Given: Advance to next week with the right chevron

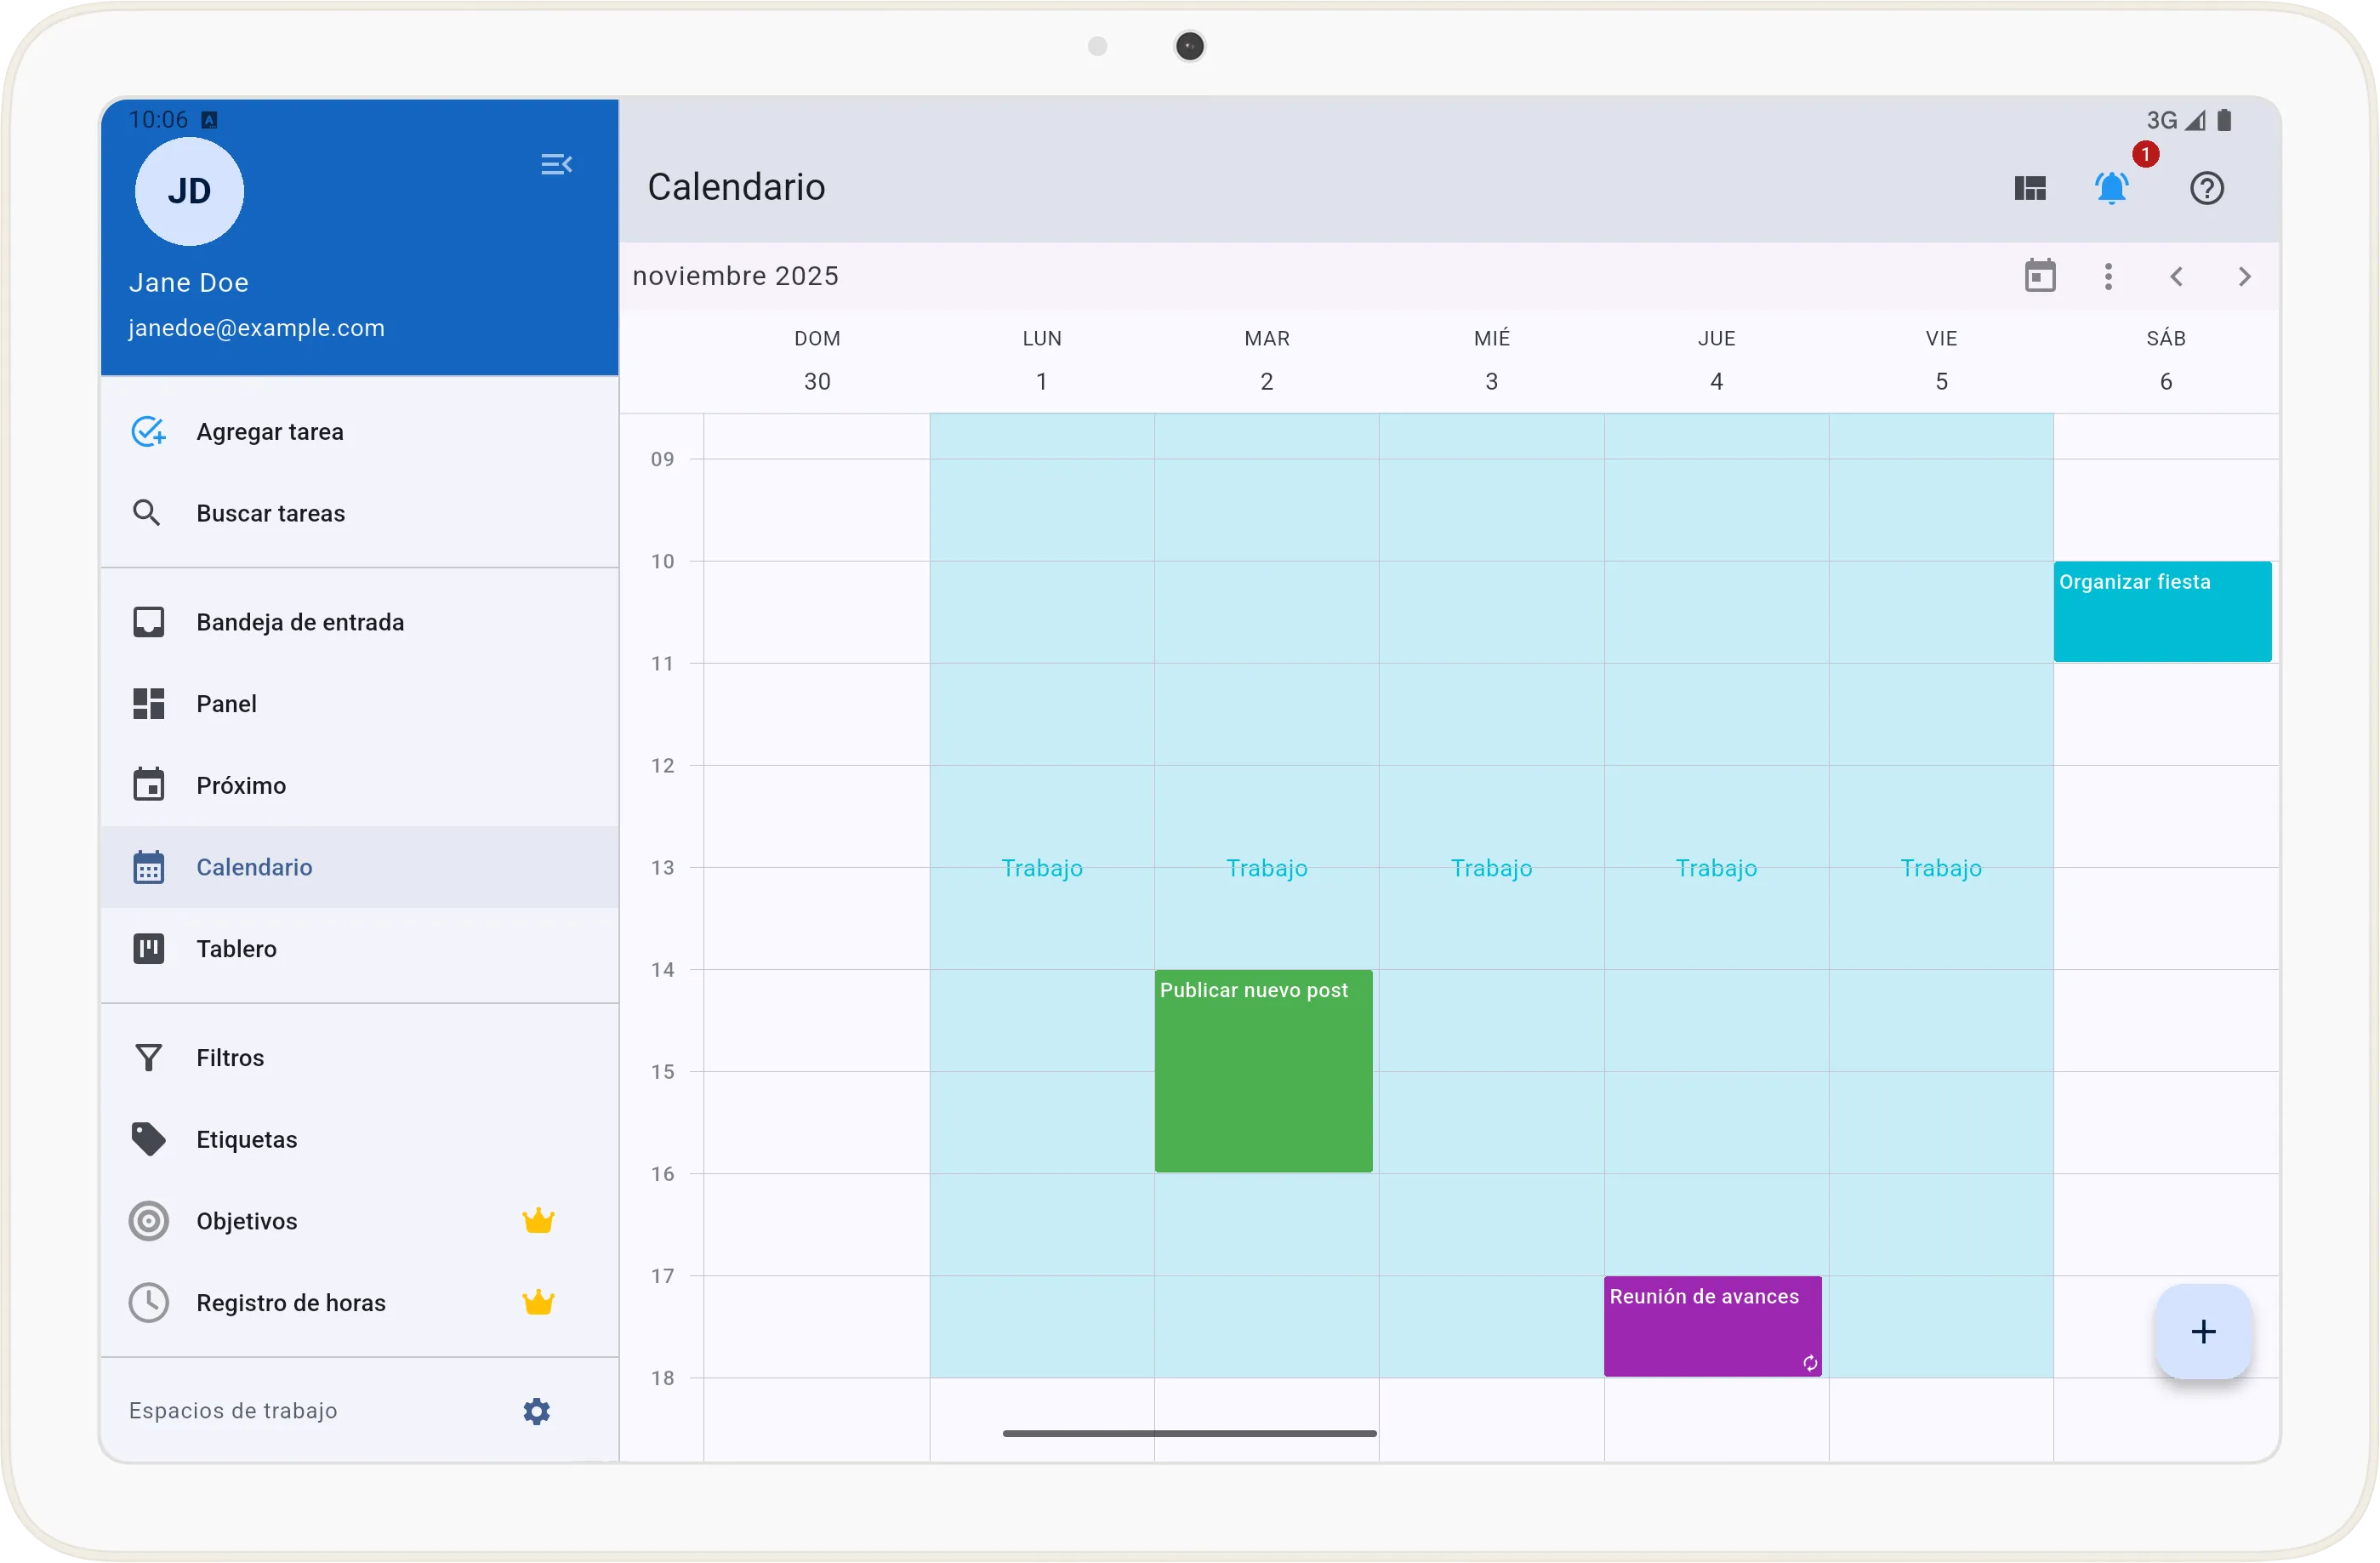Looking at the screenshot, I should (x=2243, y=276).
